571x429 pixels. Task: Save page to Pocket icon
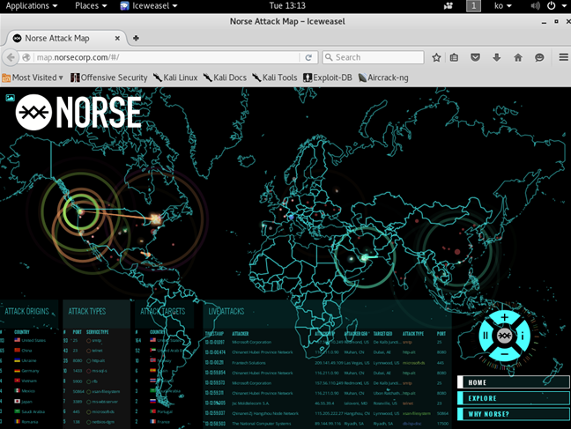click(475, 57)
